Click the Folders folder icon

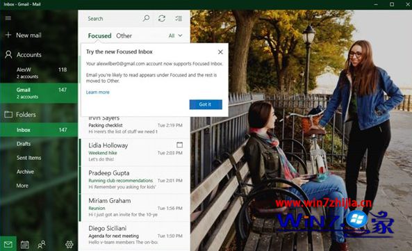pos(8,114)
